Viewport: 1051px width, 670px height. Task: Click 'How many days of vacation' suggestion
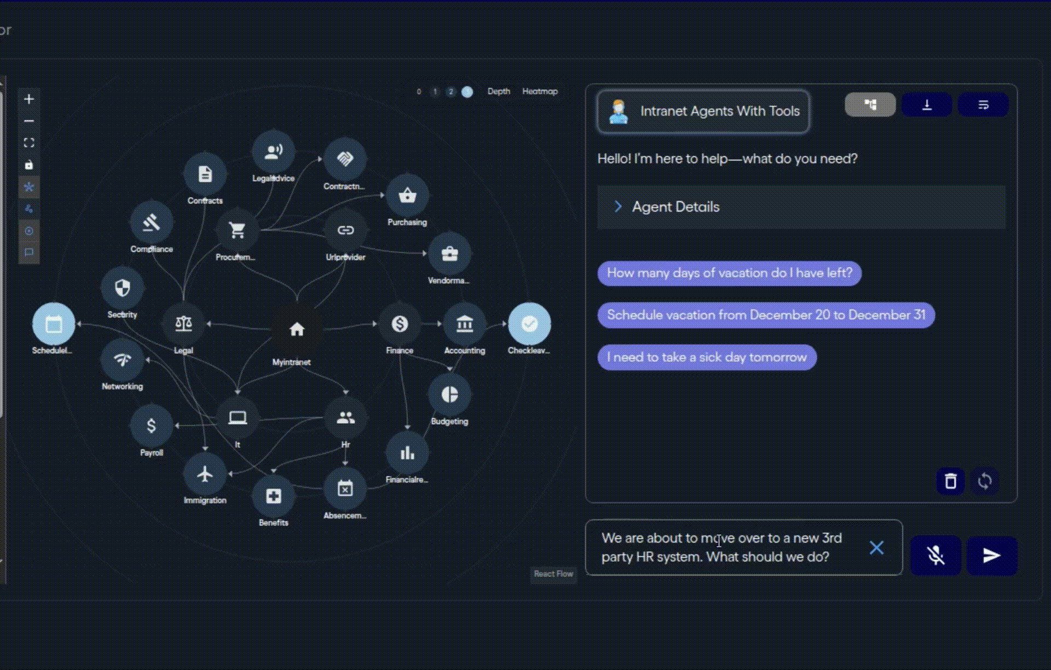tap(729, 273)
